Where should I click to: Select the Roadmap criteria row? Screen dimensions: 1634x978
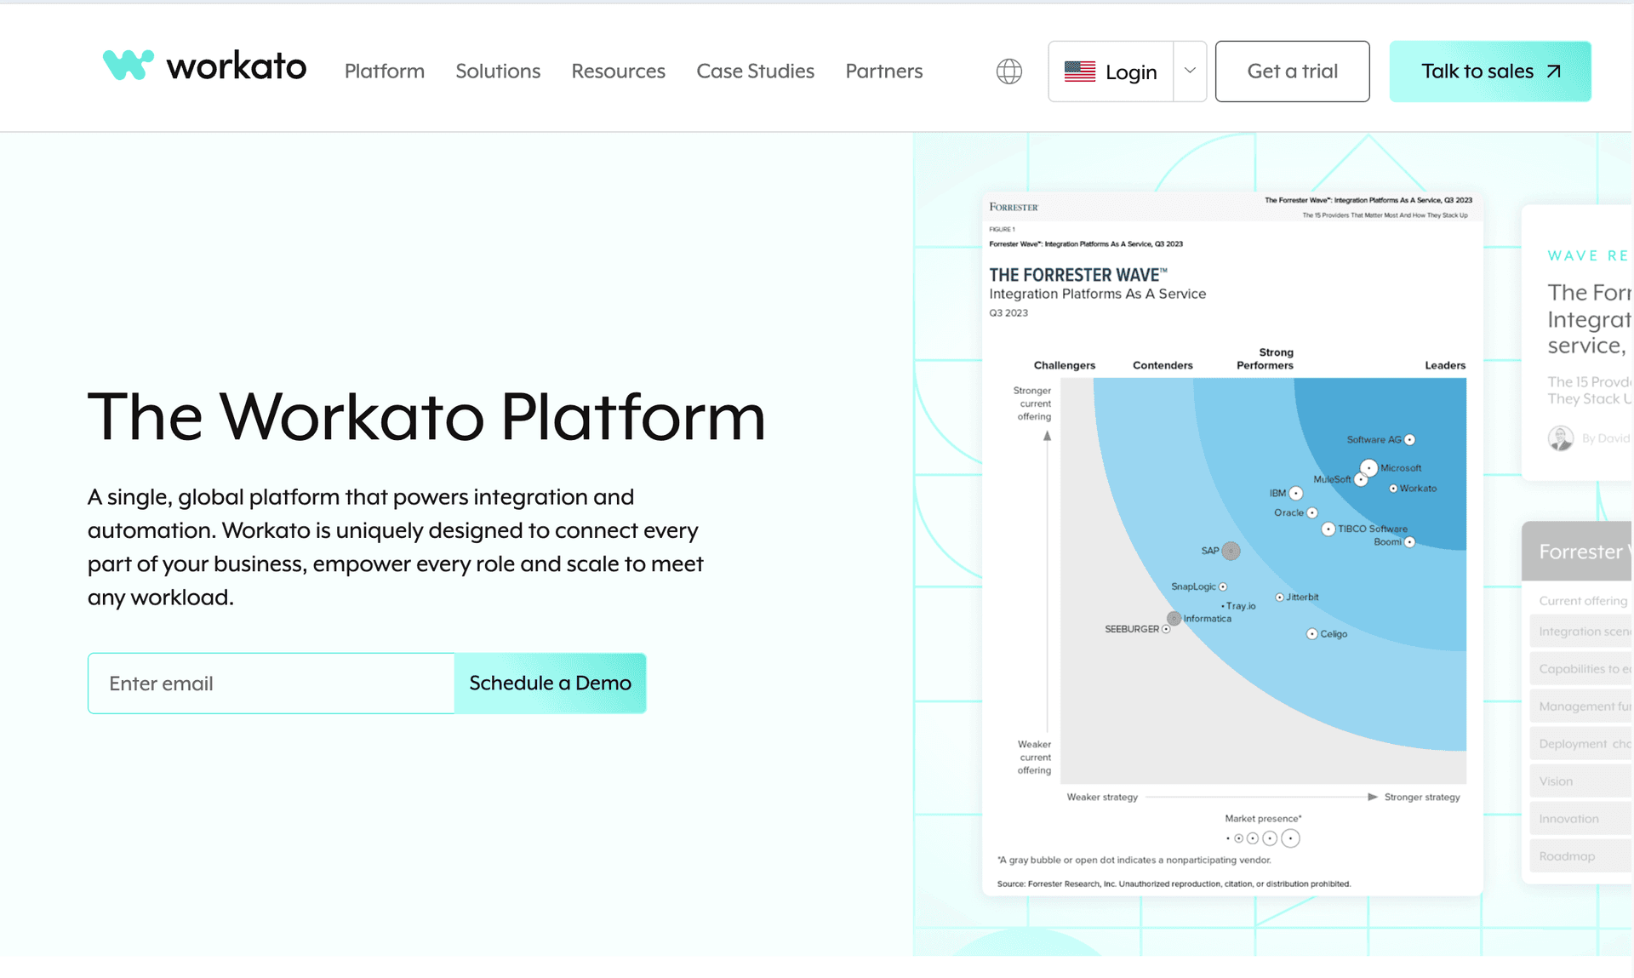pyautogui.click(x=1581, y=856)
